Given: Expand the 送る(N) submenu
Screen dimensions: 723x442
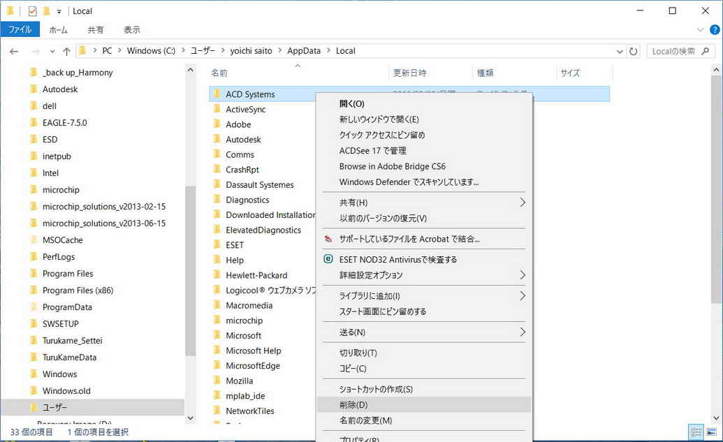Looking at the screenshot, I should (522, 332).
